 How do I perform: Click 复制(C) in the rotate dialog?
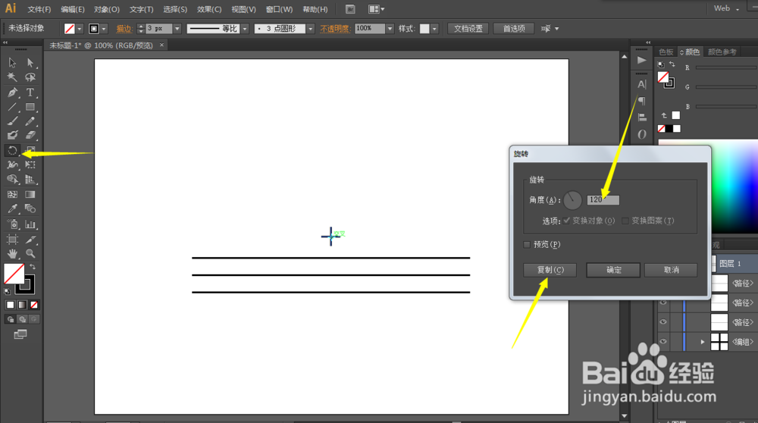(550, 270)
